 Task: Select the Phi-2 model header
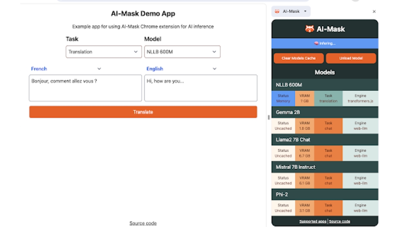click(x=325, y=194)
